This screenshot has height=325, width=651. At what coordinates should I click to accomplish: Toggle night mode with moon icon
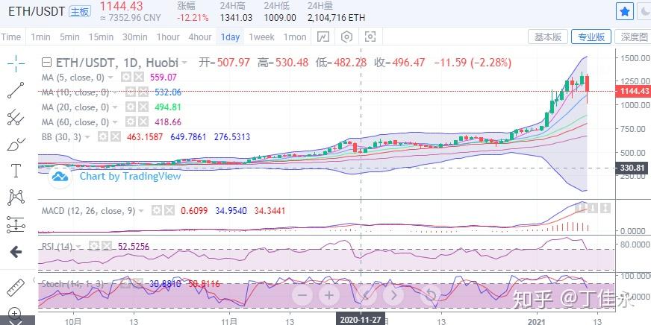click(x=644, y=11)
